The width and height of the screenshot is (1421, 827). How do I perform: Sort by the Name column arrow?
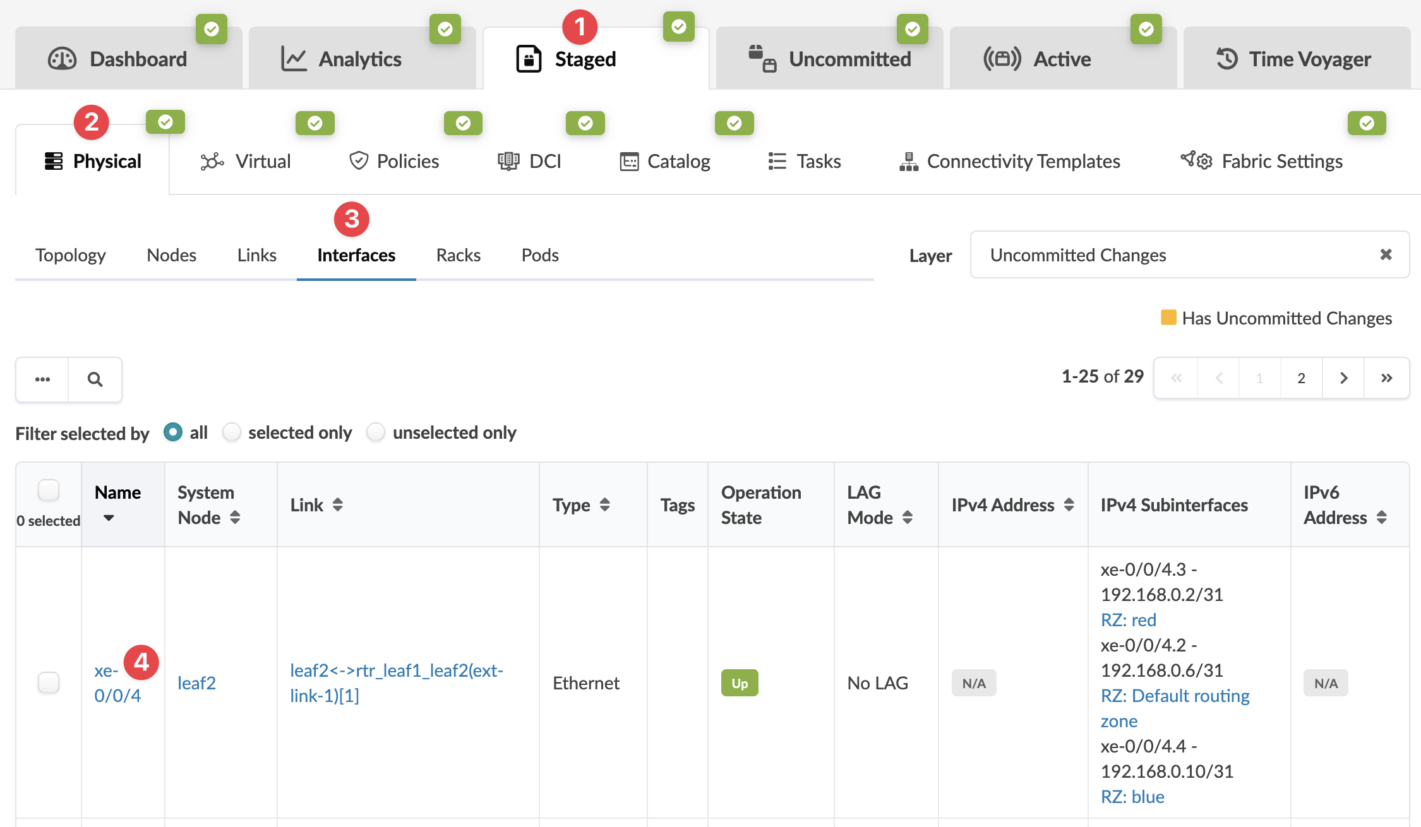(x=109, y=518)
